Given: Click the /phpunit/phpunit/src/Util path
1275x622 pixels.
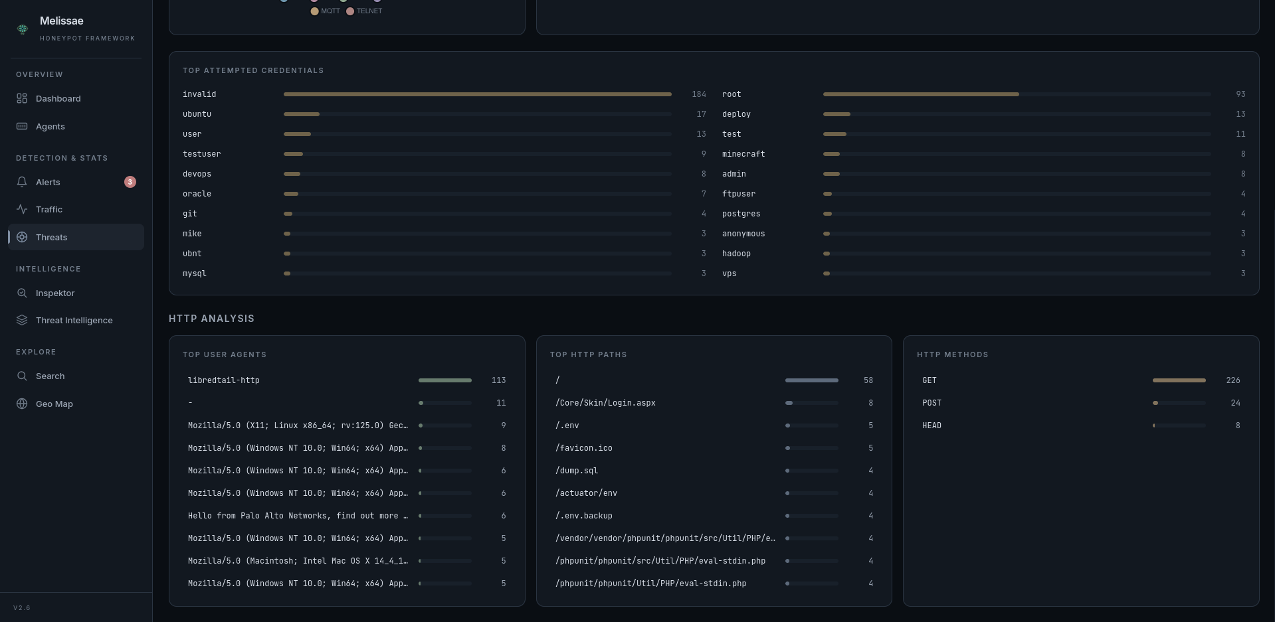Looking at the screenshot, I should pyautogui.click(x=660, y=561).
